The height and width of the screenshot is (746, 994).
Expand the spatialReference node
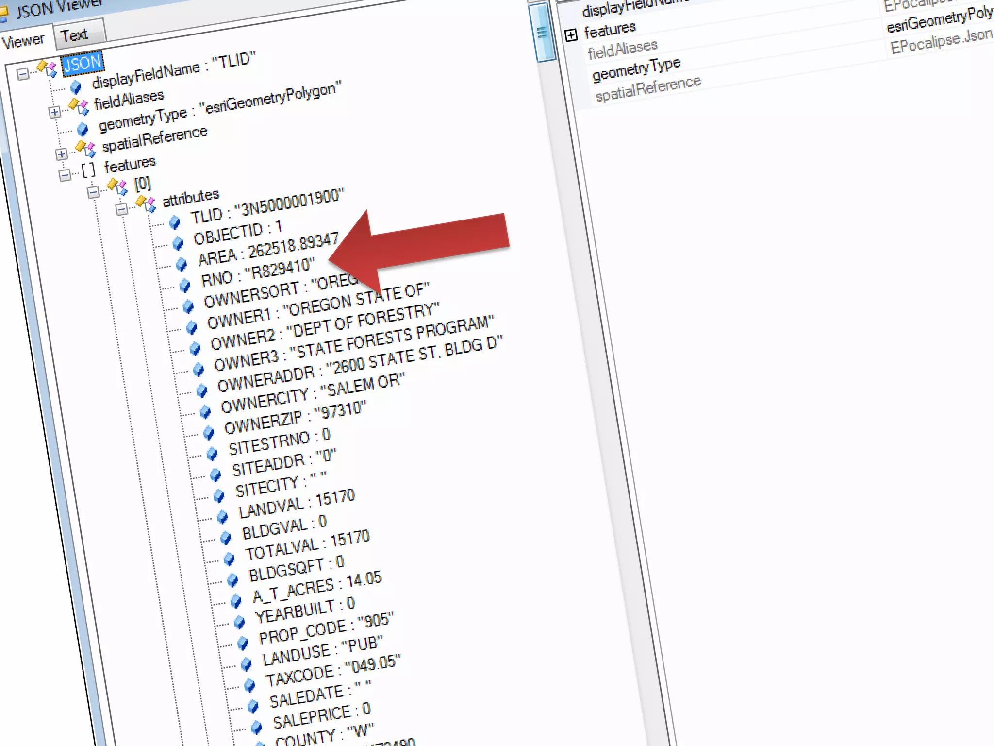(62, 154)
